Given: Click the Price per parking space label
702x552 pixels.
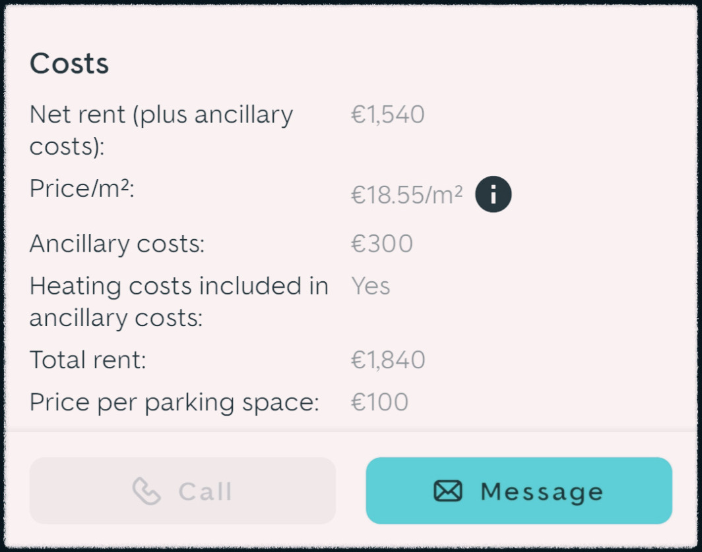Looking at the screenshot, I should [x=174, y=402].
